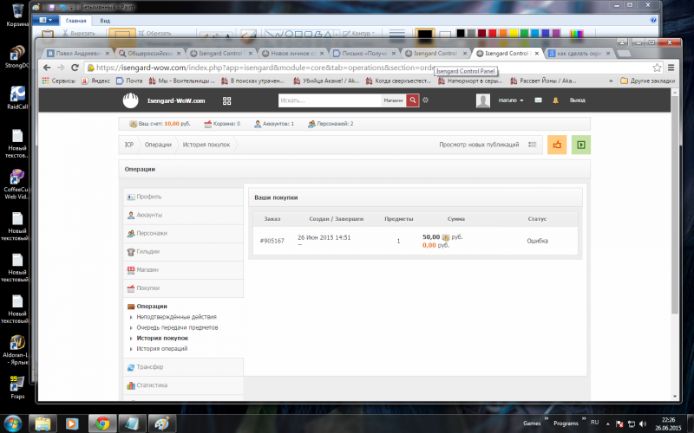Screen dimensions: 694x433
Task: Open Chrome from the Windows taskbar
Action: 102,423
